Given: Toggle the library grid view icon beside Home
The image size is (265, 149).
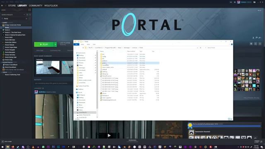Looking at the screenshot, I should point(29,10).
